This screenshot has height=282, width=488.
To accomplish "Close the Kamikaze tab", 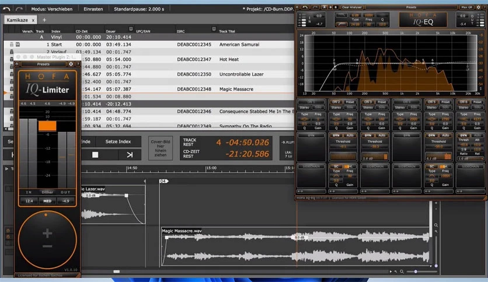I will [x=33, y=20].
